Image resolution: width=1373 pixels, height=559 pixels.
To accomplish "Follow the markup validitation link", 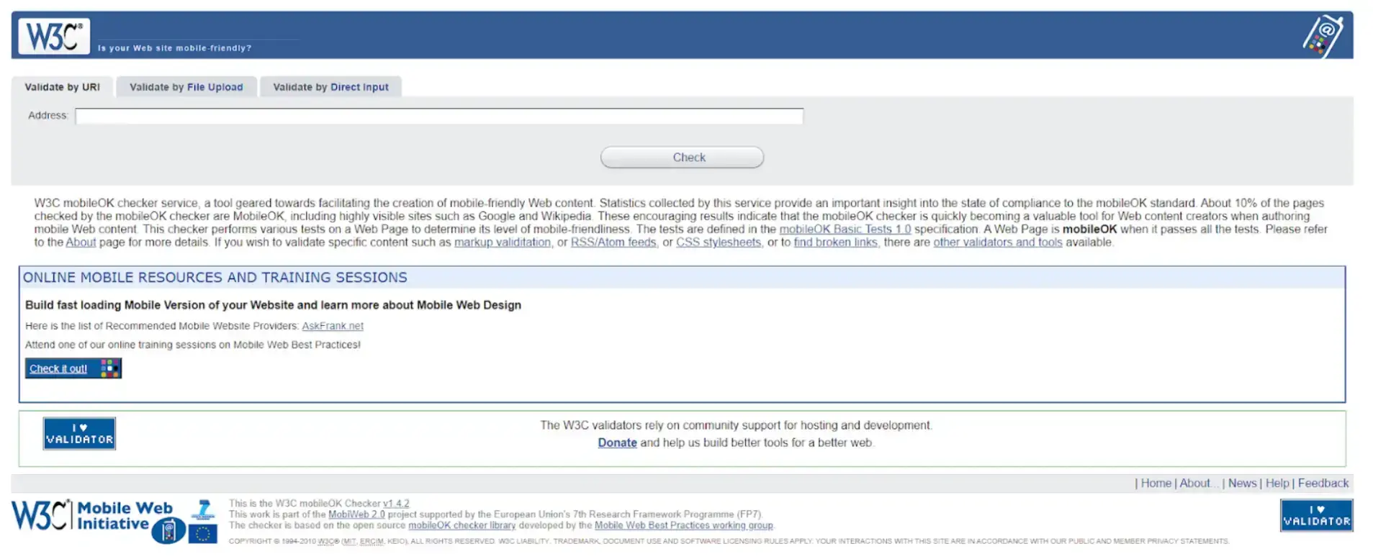I will [x=503, y=242].
